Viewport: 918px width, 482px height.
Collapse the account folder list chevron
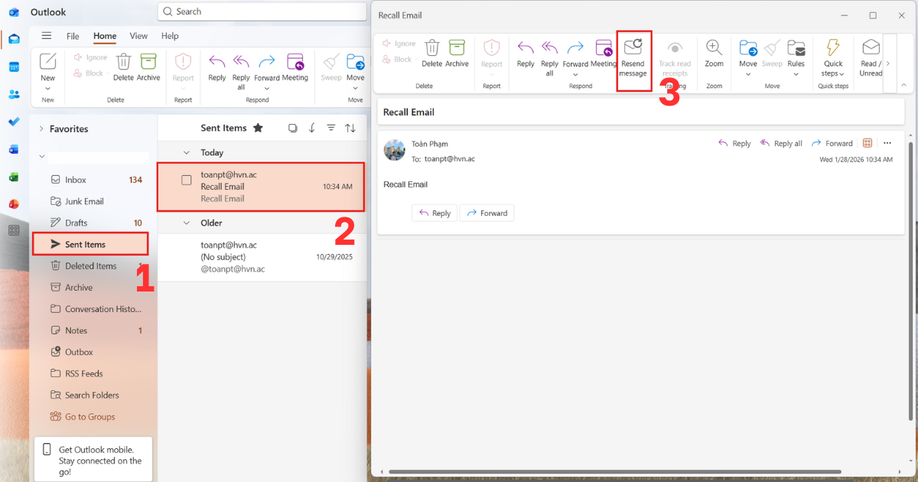tap(41, 157)
